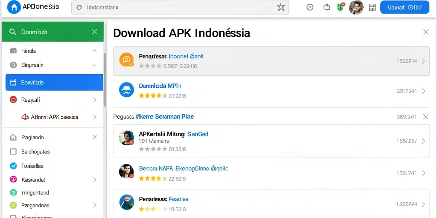This screenshot has height=218, width=437.
Task: Click the #ikerre Seranman Piae link
Action: pos(164,117)
